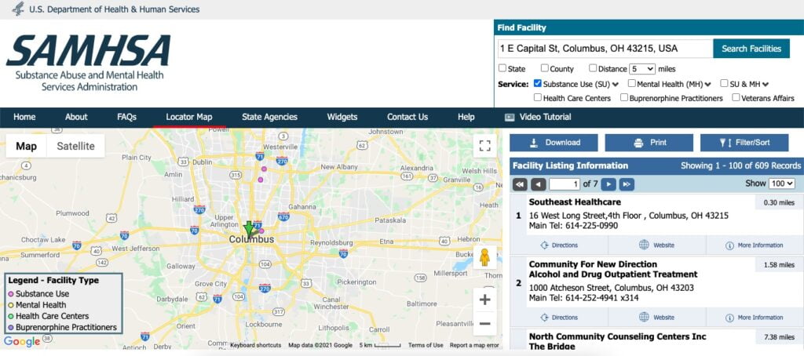
Task: Select Southeast Healthcare facility name
Action: point(575,202)
